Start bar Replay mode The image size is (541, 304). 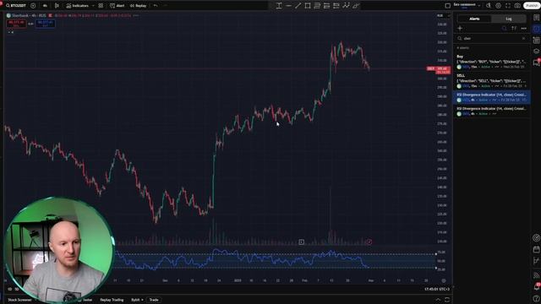[x=139, y=6]
